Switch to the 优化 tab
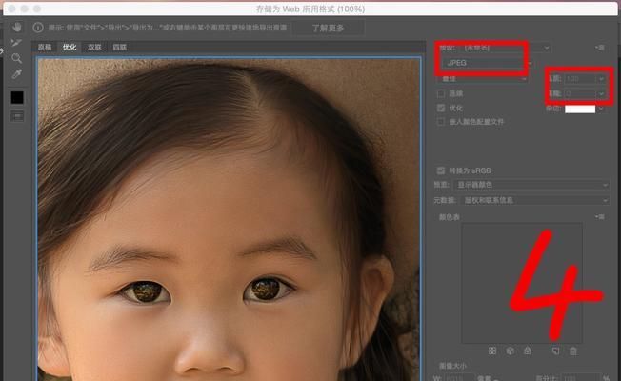 70,47
